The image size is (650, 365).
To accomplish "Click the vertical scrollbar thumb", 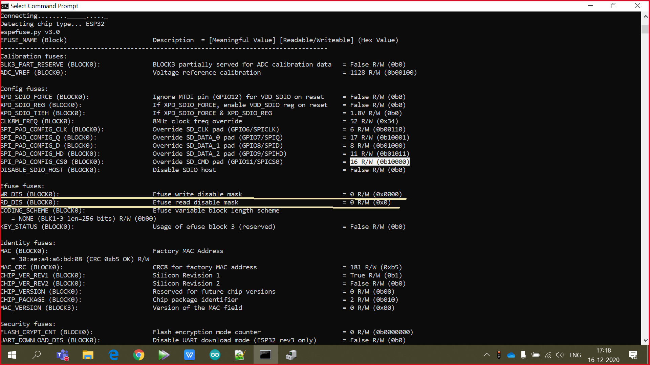I will point(645,29).
